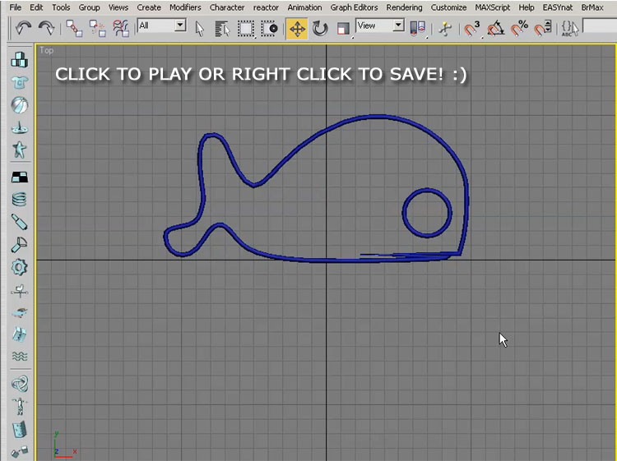Image resolution: width=617 pixels, height=461 pixels.
Task: Toggle the Angle Snap button
Action: [495, 29]
